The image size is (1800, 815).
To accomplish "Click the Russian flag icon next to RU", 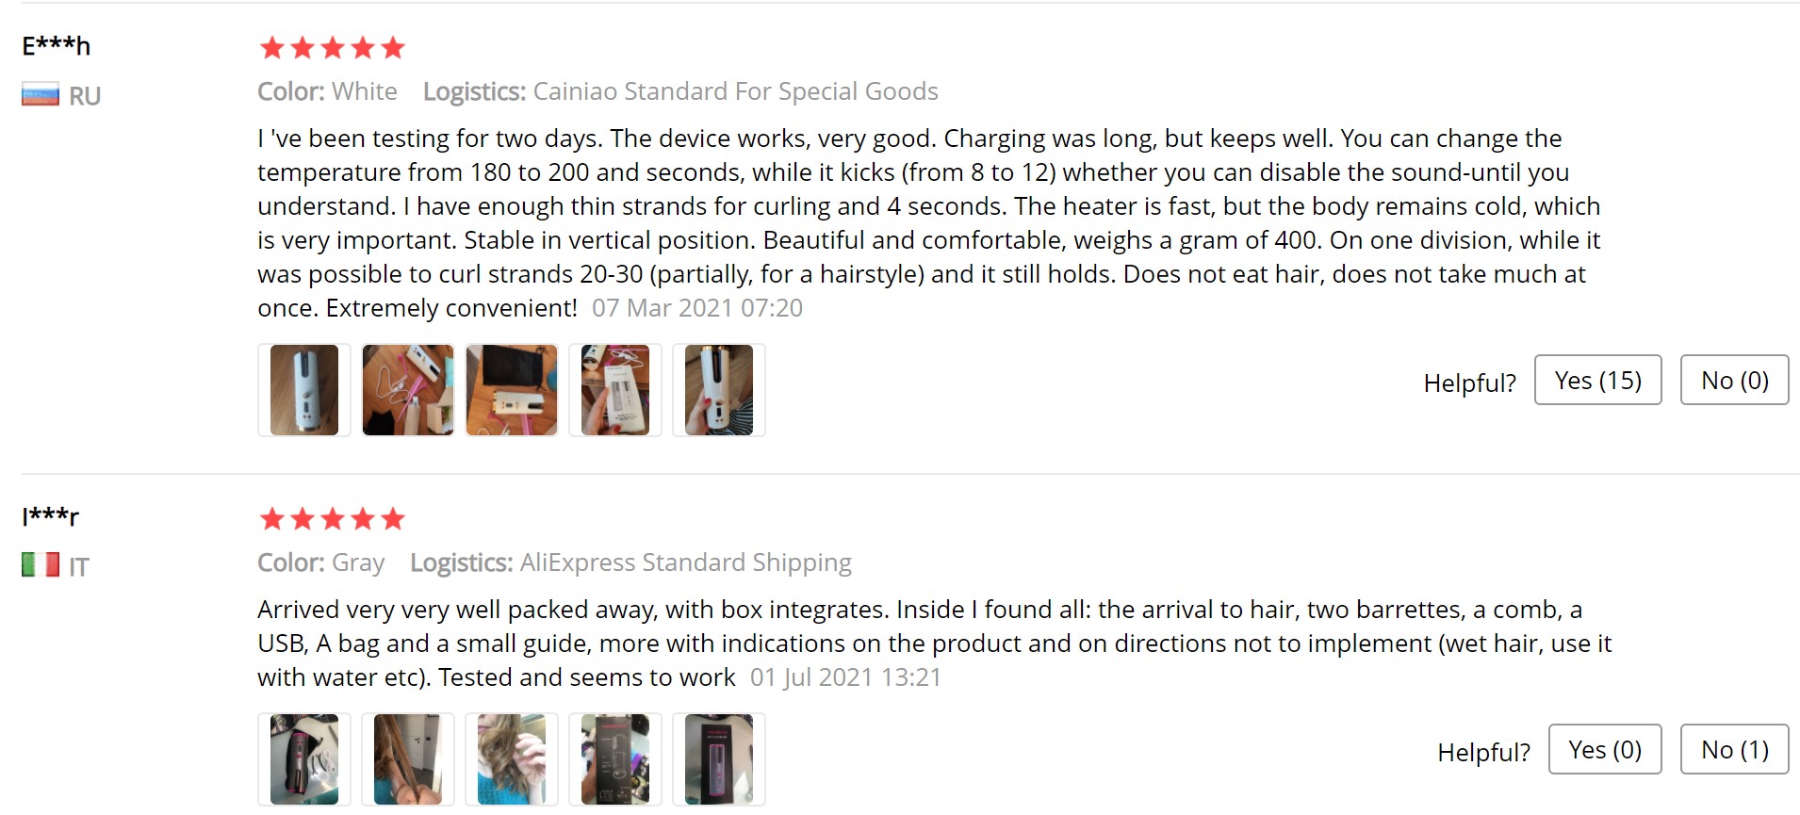I will coord(41,95).
